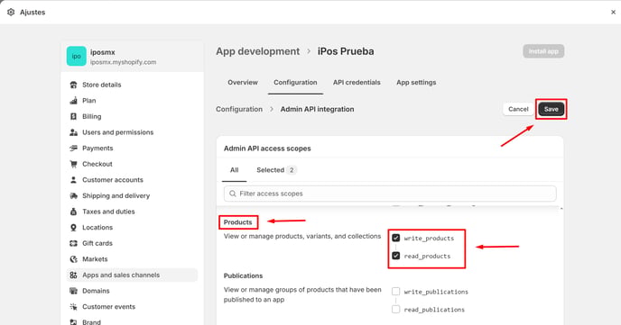Click the Taxes and duties icon
Viewport: 621px width, 325px height.
click(73, 212)
